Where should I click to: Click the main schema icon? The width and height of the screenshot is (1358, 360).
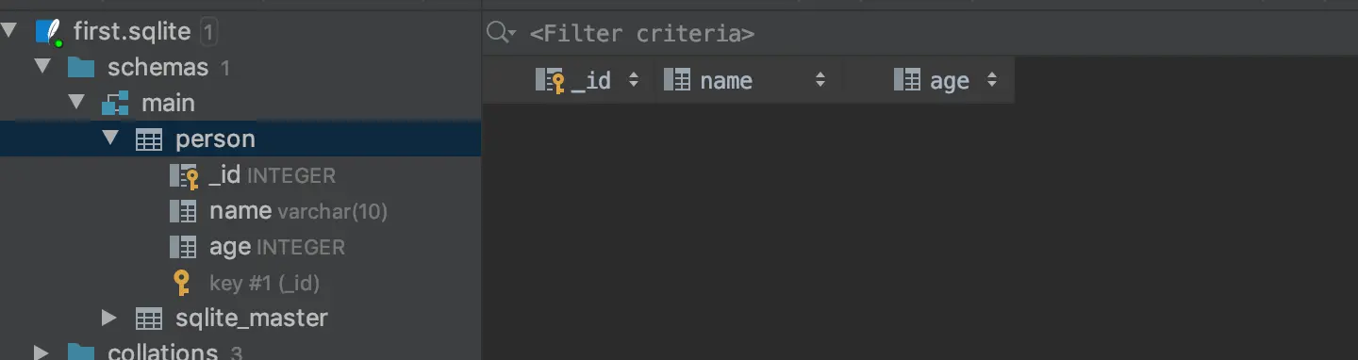click(x=115, y=104)
